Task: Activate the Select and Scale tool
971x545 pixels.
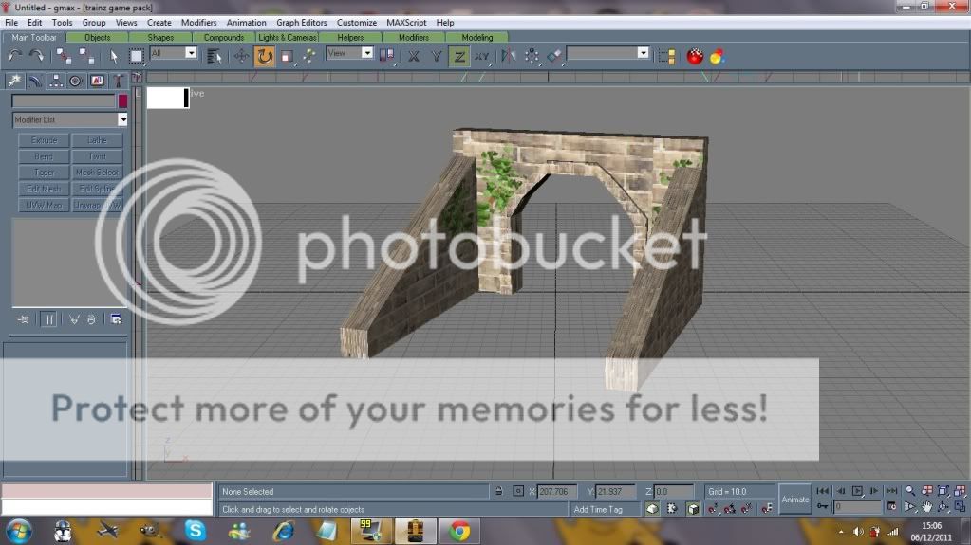Action: pyautogui.click(x=287, y=57)
